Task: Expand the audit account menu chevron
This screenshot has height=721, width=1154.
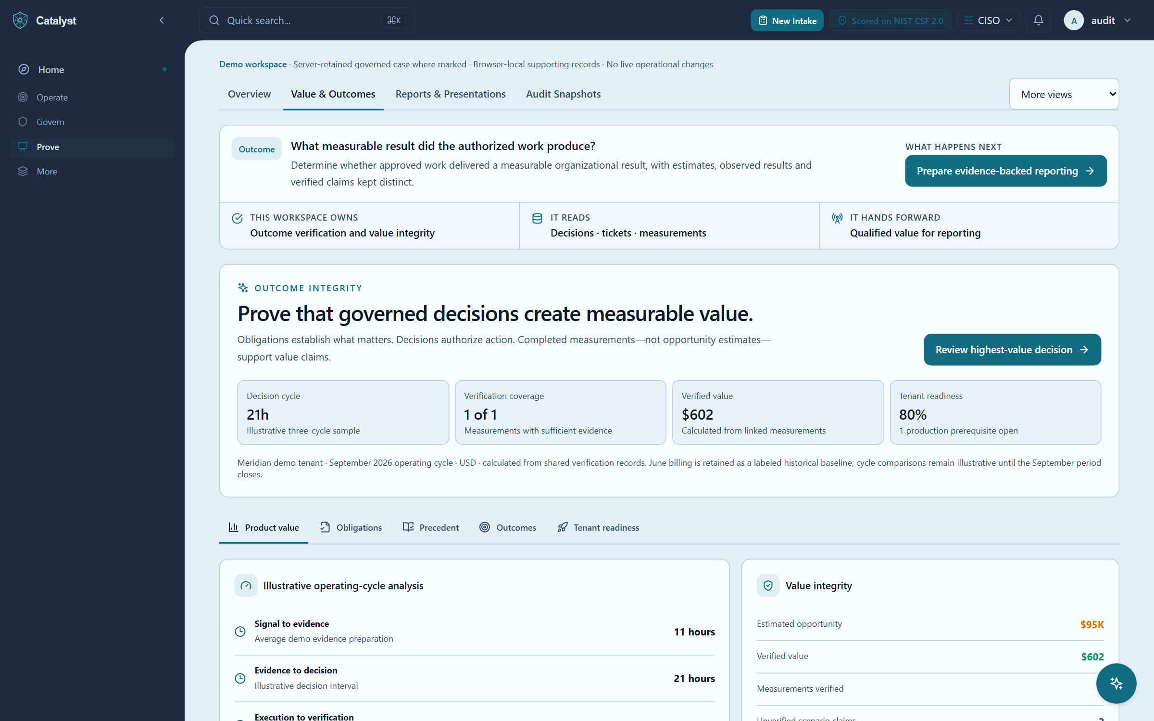Action: click(x=1128, y=20)
